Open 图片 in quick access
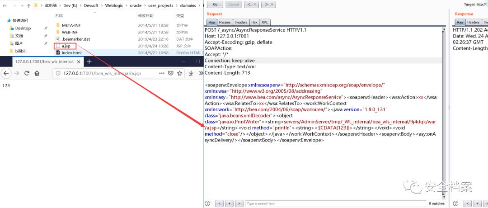Image resolution: width=488 pixels, height=208 pixels. click(x=19, y=43)
